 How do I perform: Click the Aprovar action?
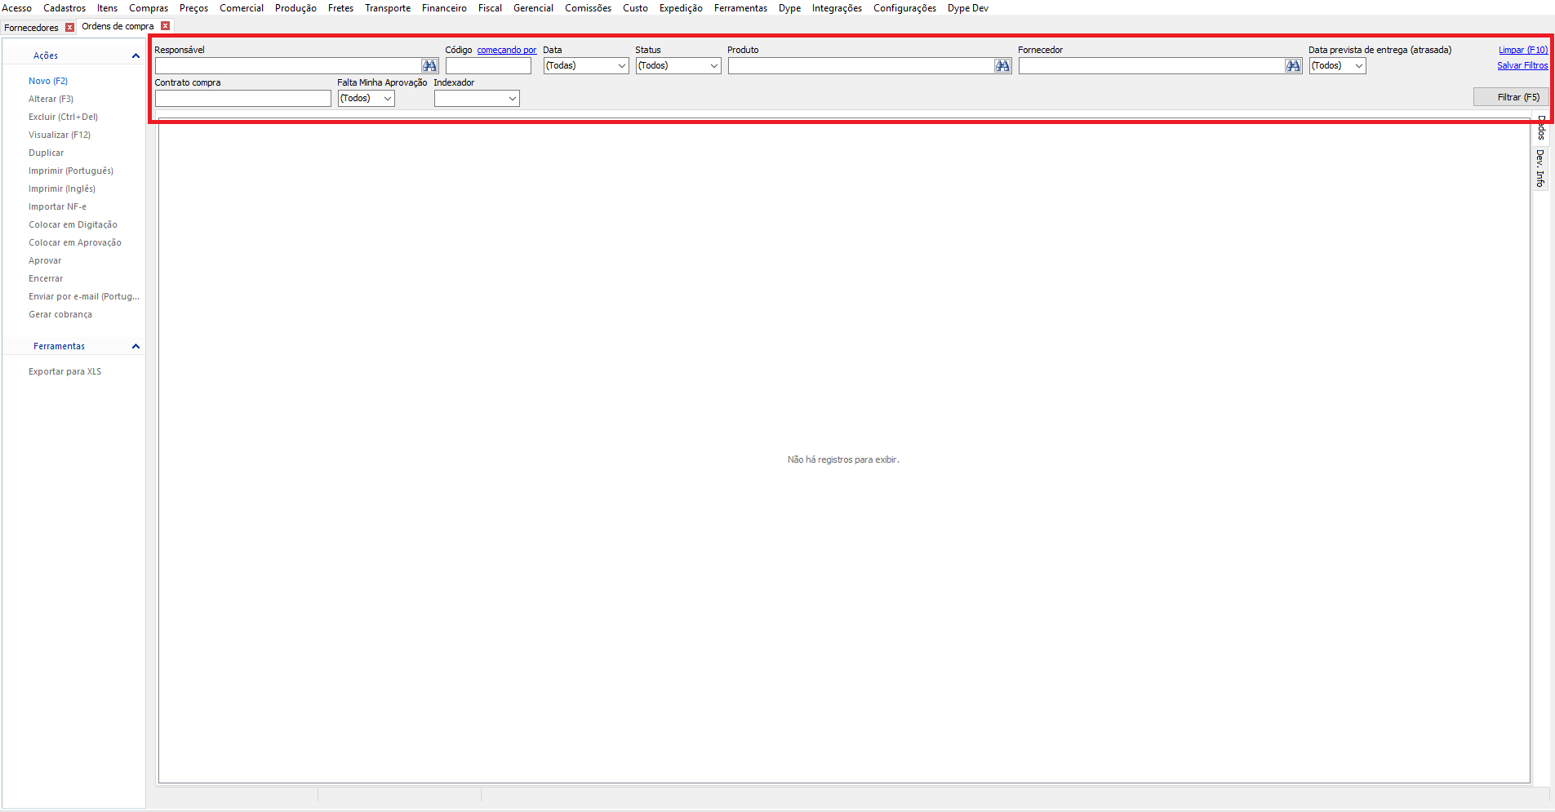45,260
